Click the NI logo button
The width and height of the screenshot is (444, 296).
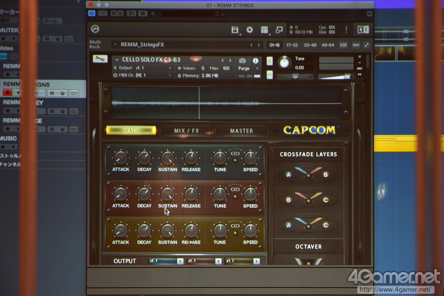363,29
